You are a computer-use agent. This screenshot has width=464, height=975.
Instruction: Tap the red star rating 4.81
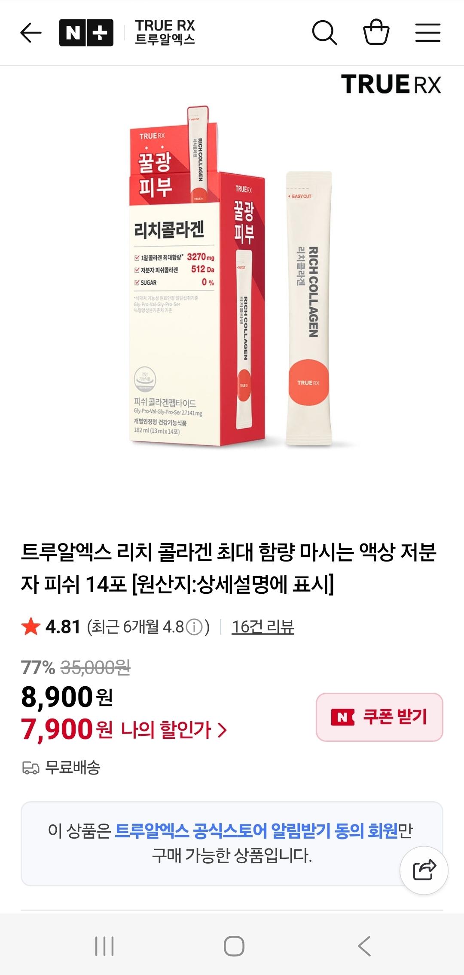click(x=51, y=627)
